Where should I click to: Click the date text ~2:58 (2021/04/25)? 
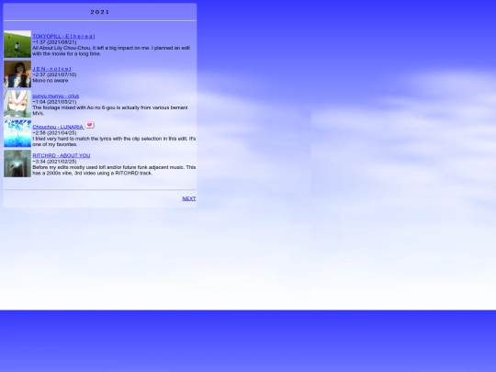click(54, 133)
